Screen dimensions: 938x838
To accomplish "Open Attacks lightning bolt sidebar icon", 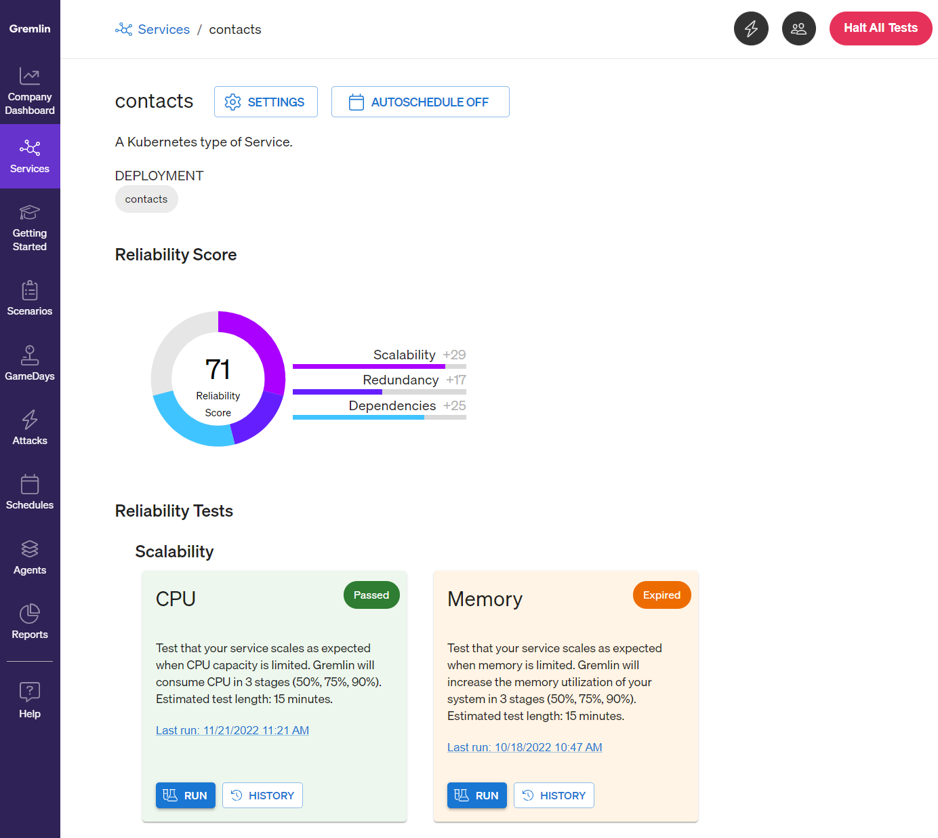I will [x=30, y=420].
